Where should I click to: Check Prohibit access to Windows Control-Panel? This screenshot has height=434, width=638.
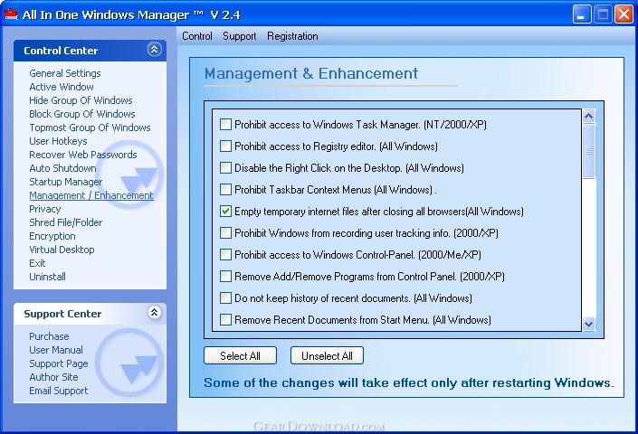(x=225, y=255)
